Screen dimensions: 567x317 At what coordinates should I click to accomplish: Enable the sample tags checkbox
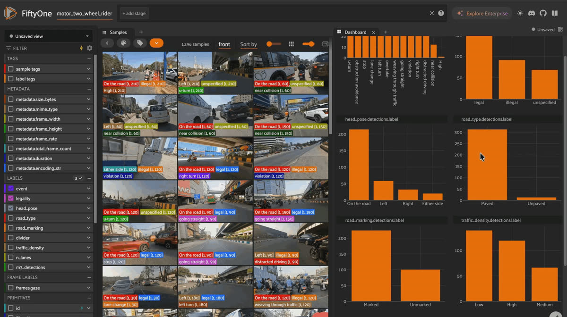11,69
